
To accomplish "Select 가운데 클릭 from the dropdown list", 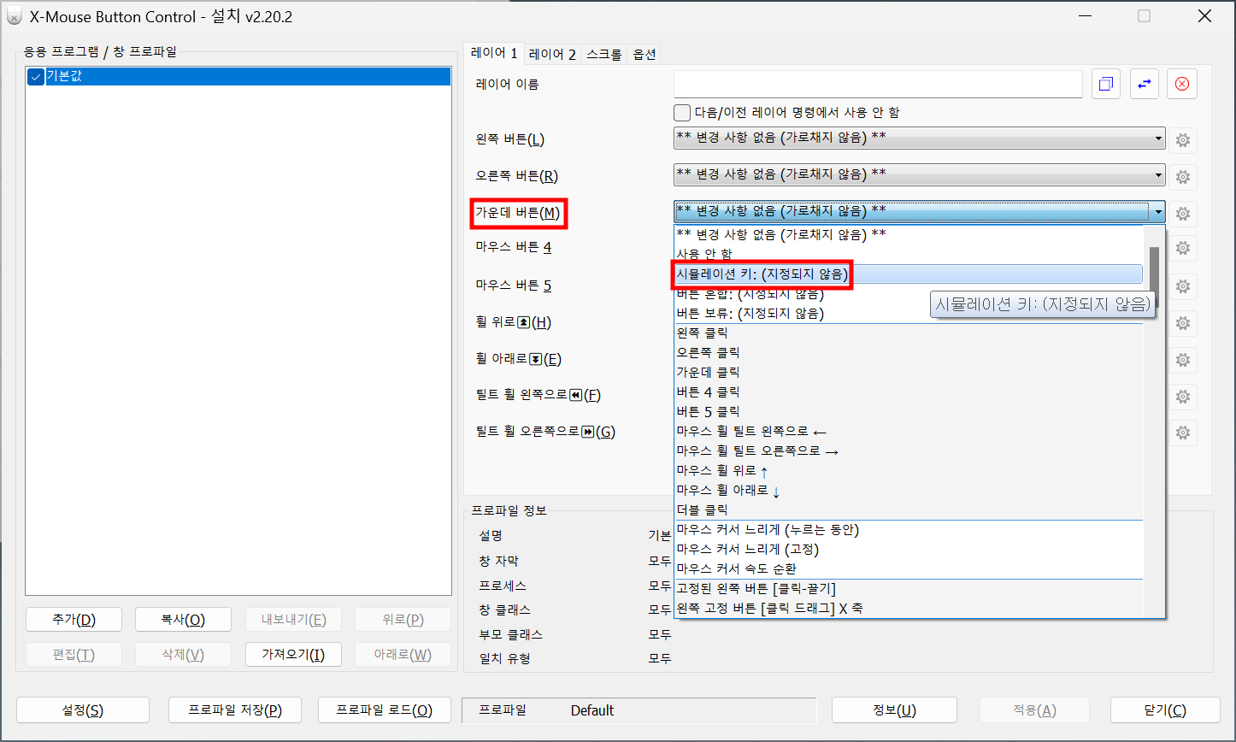I will coord(909,373).
